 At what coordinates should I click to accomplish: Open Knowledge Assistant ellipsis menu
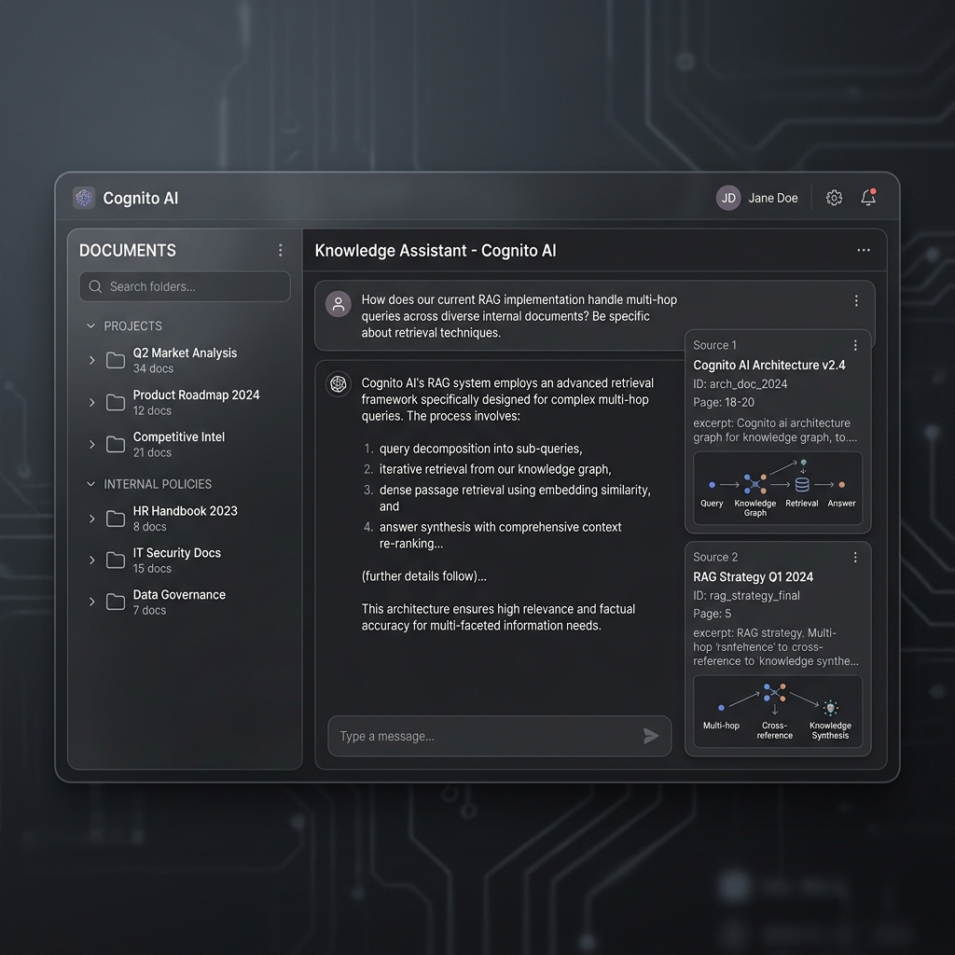864,250
